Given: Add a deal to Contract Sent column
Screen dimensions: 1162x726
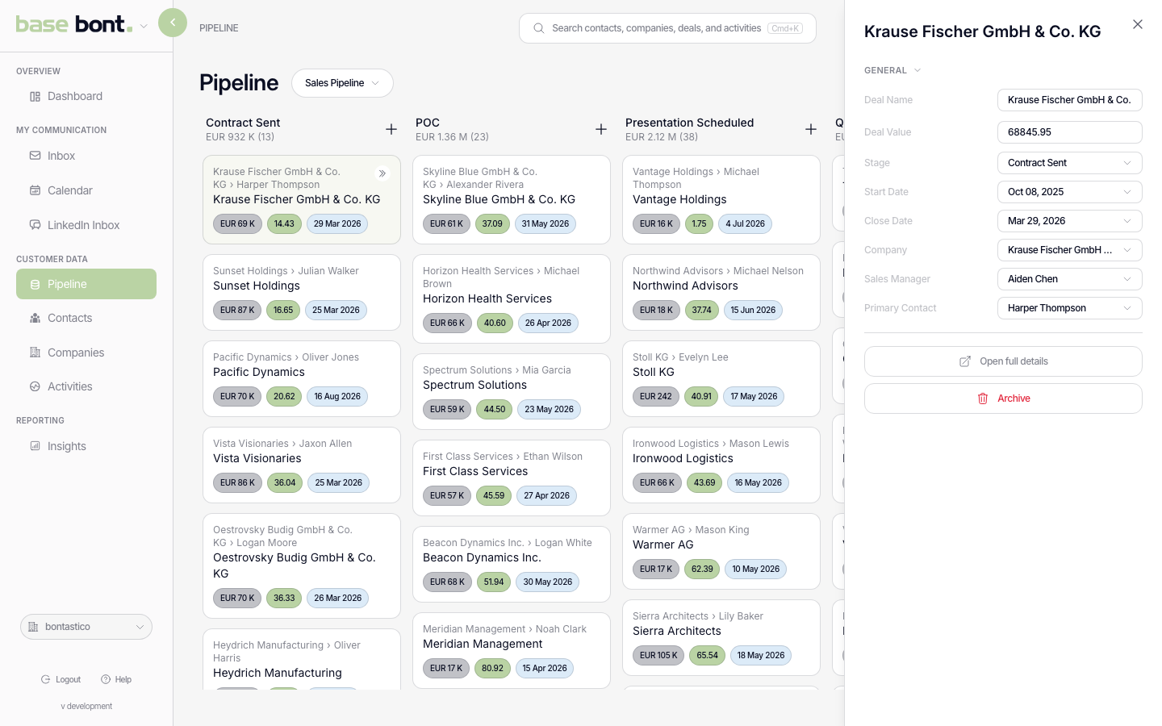Looking at the screenshot, I should 391,129.
